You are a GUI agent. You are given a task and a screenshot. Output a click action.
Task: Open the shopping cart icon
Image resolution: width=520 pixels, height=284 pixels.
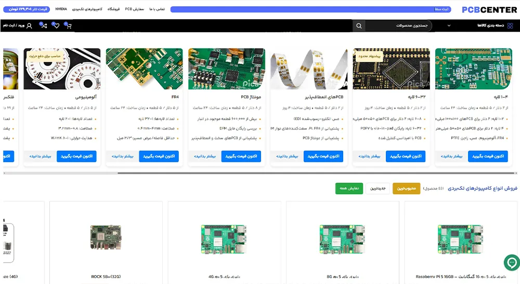pyautogui.click(x=68, y=25)
